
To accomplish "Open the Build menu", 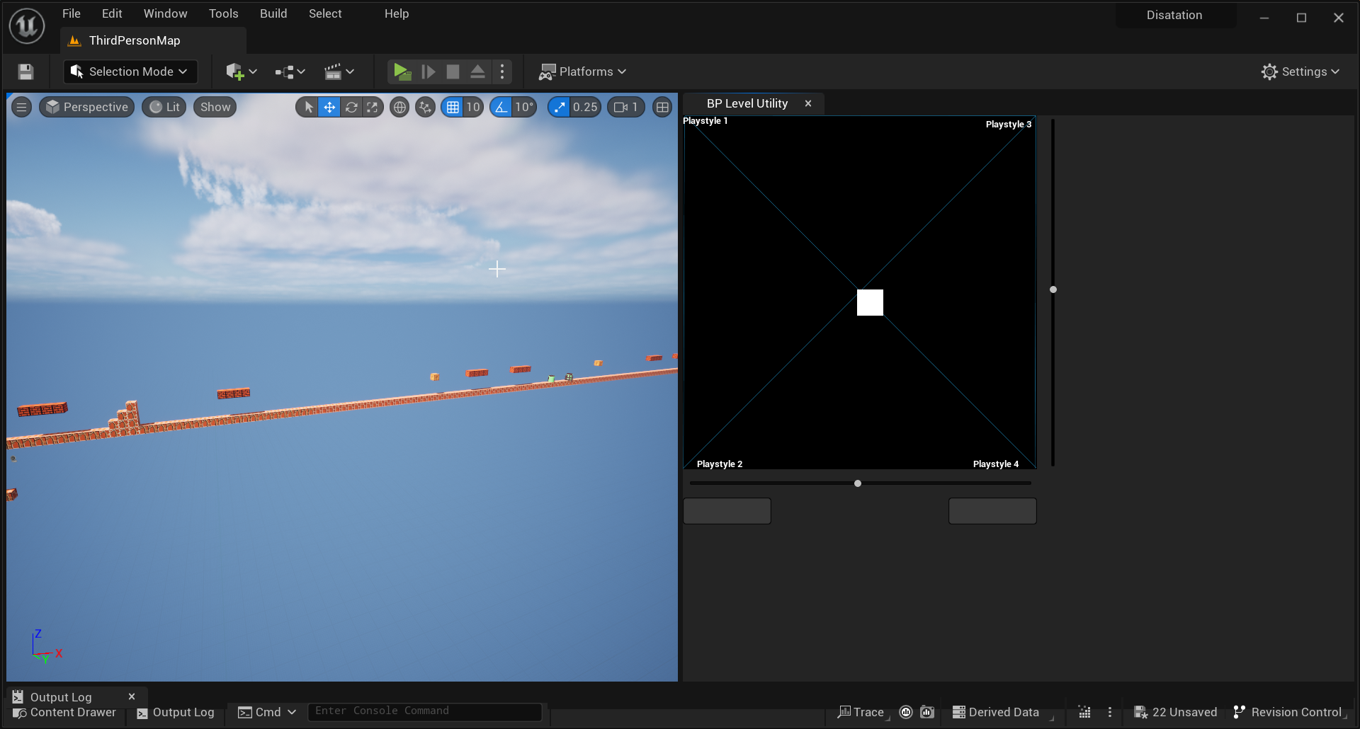I will click(273, 13).
